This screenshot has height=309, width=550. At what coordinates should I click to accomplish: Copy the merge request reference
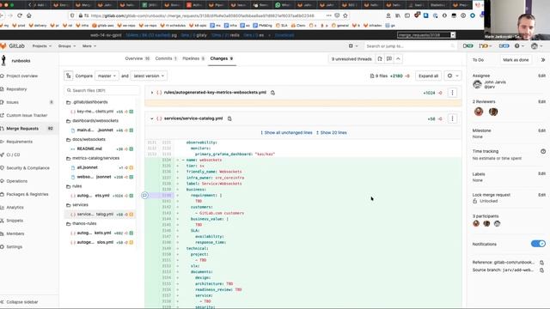pyautogui.click(x=542, y=263)
